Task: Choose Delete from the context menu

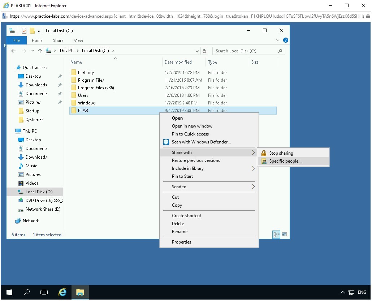Action: 178,224
